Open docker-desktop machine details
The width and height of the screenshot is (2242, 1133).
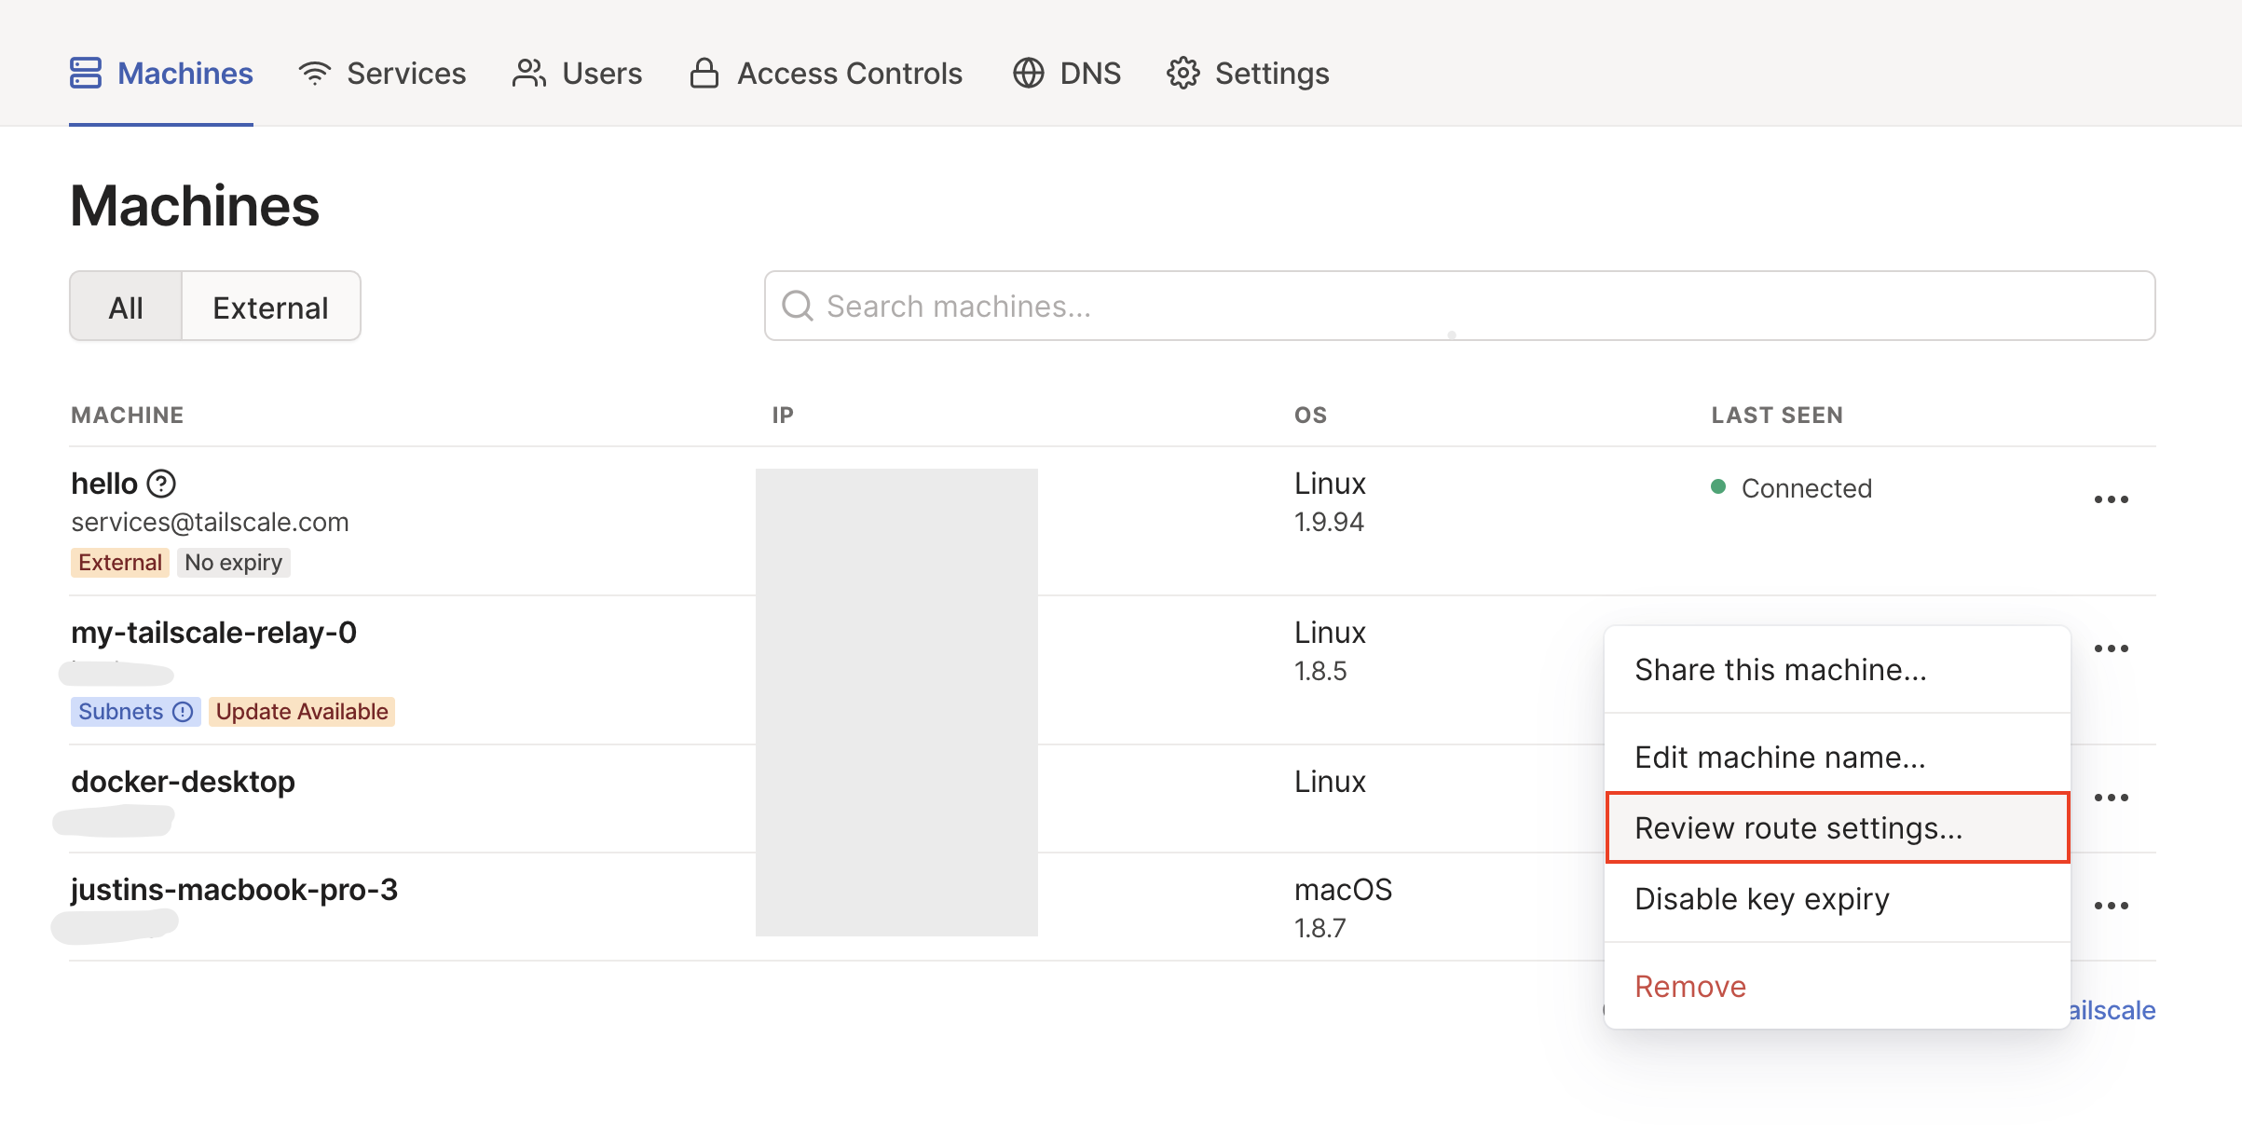click(183, 782)
